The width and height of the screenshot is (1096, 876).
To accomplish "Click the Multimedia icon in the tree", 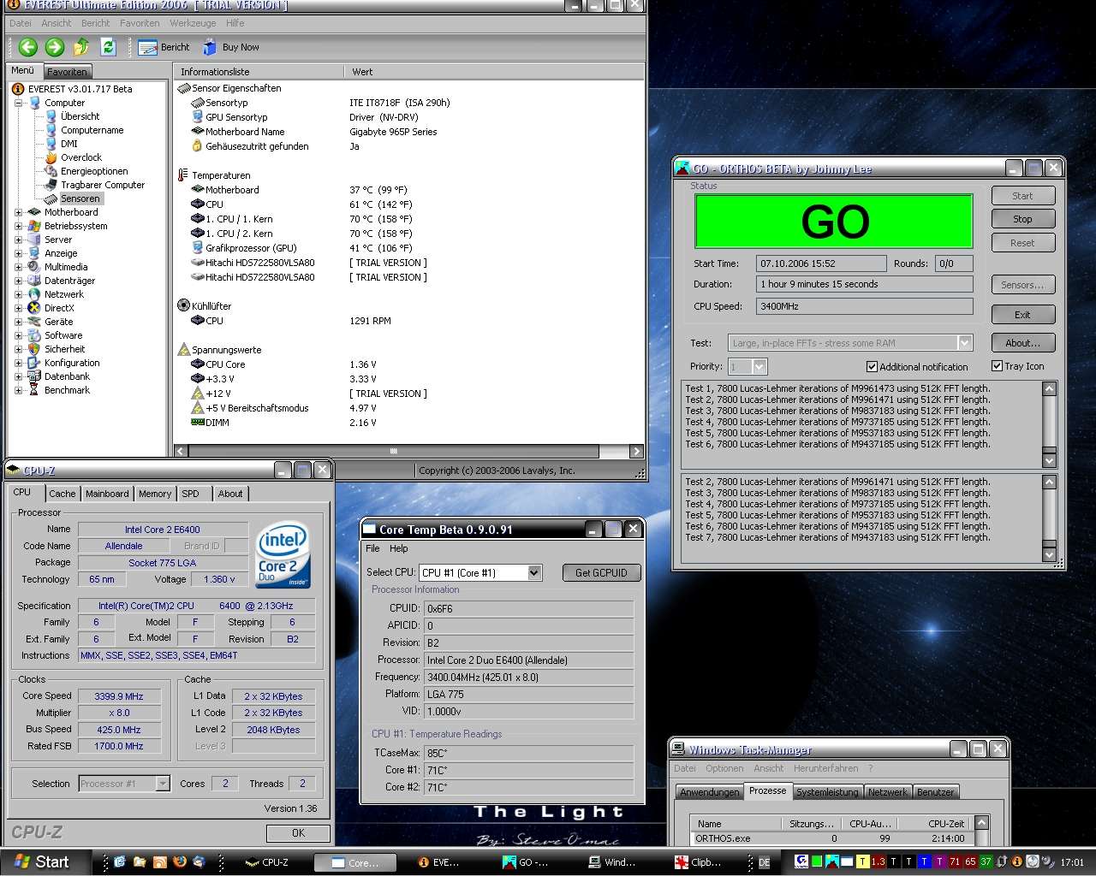I will [x=34, y=267].
